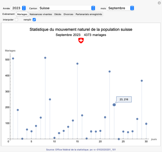
Task: Select the Décès event tab
Action: click(x=58, y=14)
